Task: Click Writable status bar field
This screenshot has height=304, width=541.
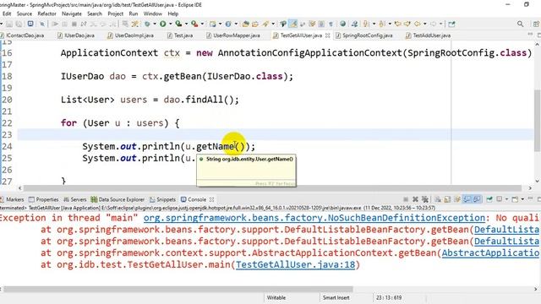Action: coord(276,297)
